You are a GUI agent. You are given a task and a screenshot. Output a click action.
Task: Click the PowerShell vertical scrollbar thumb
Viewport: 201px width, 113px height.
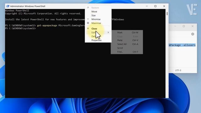coord(167,13)
